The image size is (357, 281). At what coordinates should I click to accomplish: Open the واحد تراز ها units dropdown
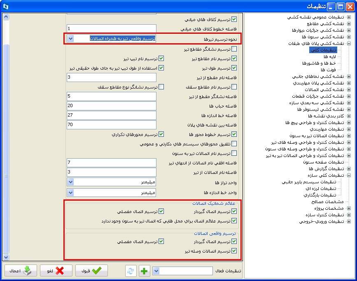pyautogui.click(x=70, y=182)
